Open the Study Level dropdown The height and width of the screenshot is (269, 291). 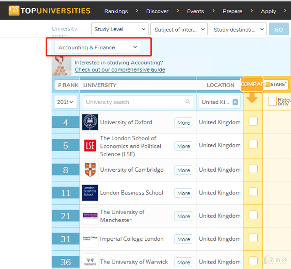(120, 29)
